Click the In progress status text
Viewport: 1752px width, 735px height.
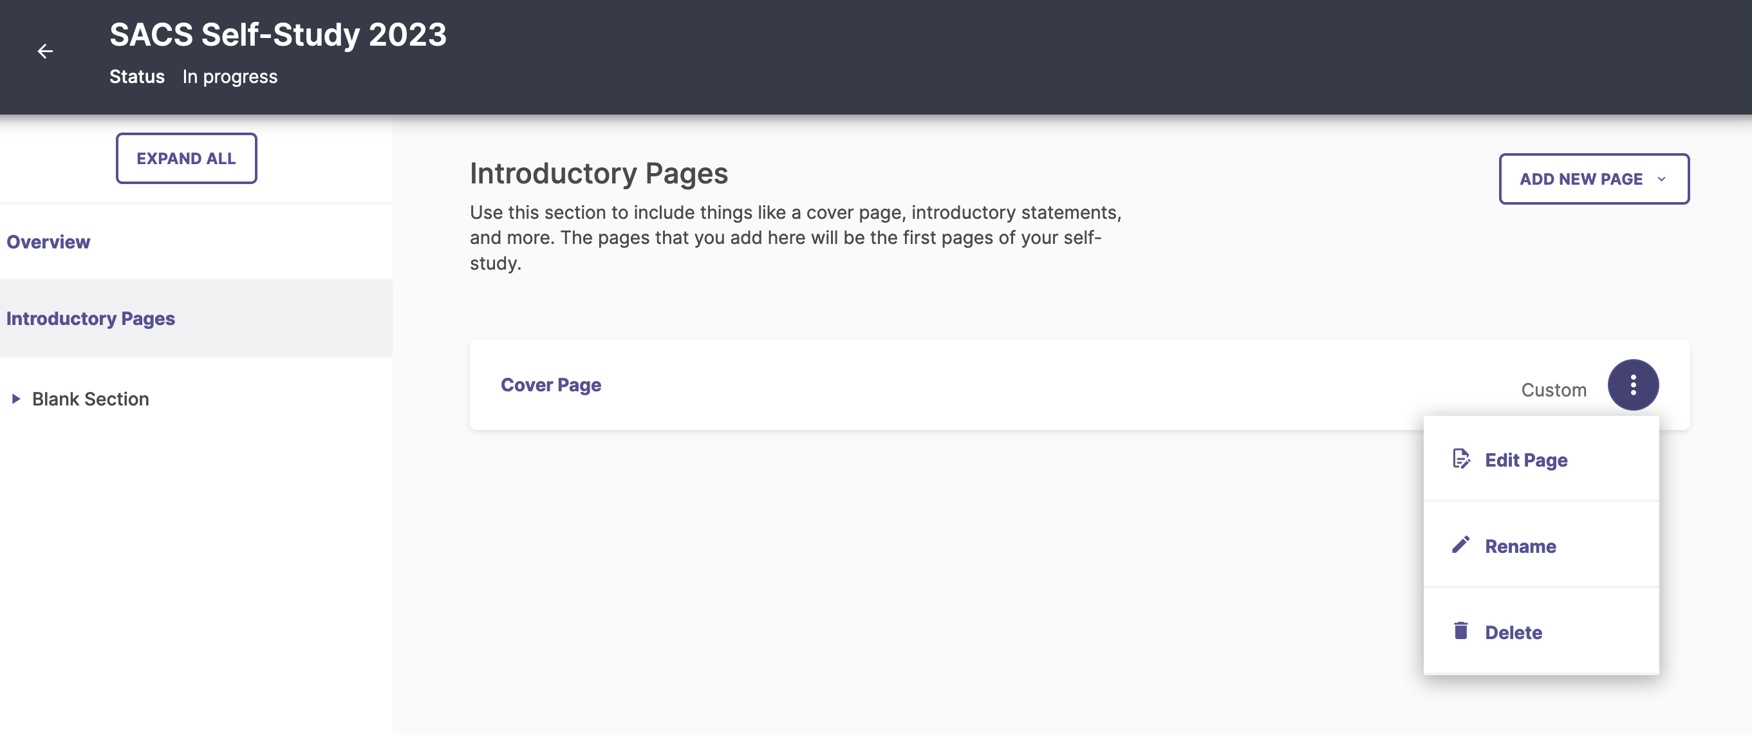[230, 77]
